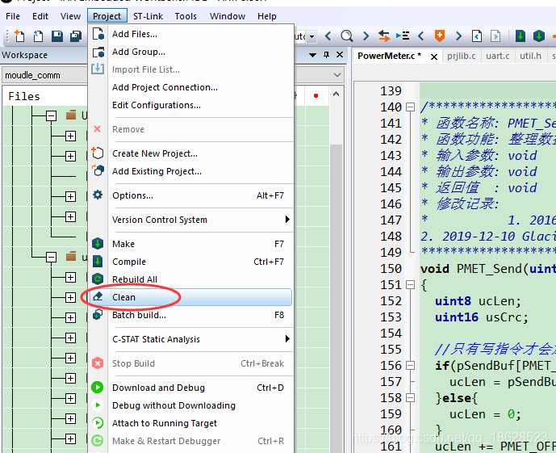Choose Add Existing Project... entry

point(190,171)
